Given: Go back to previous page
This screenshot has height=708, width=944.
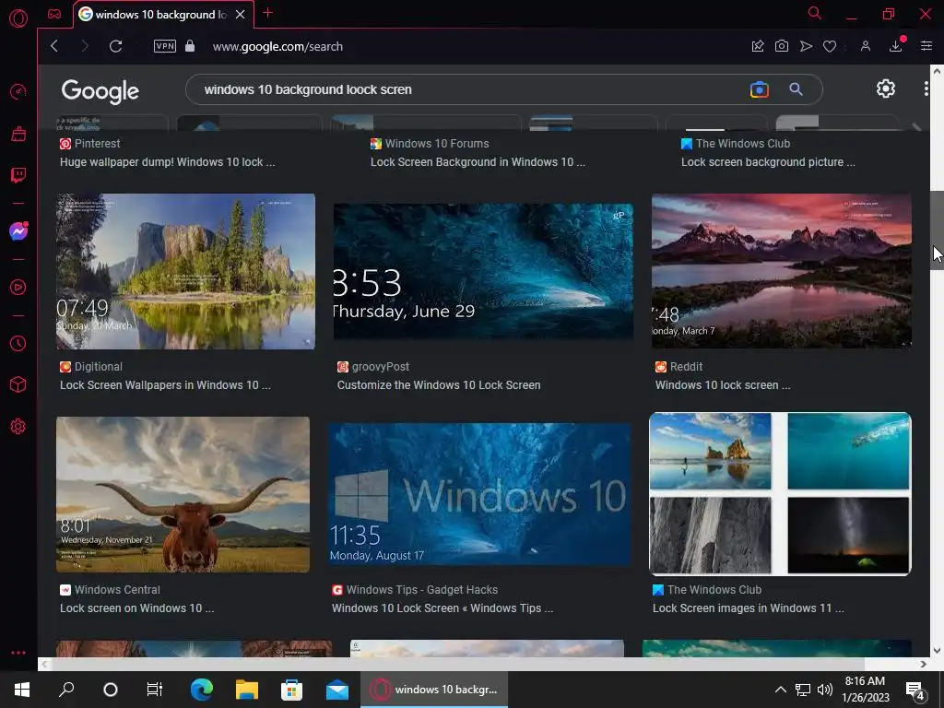Looking at the screenshot, I should click(54, 46).
